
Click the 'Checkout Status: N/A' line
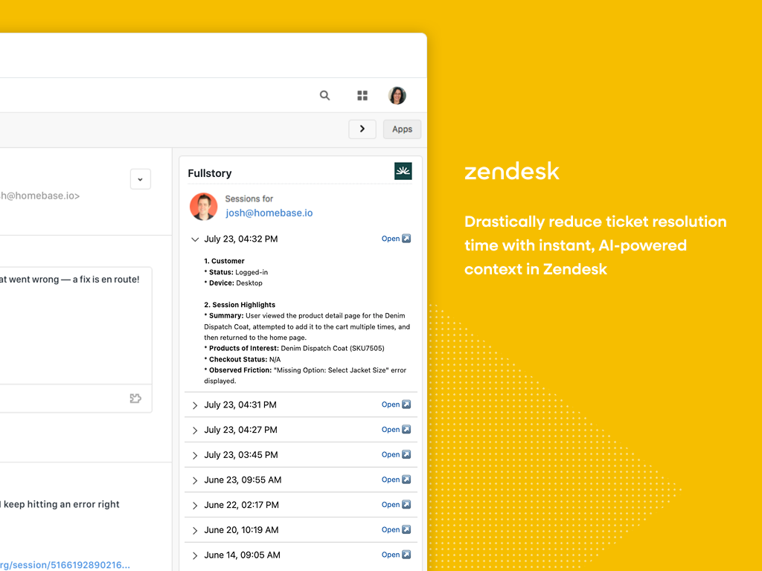[x=243, y=359]
